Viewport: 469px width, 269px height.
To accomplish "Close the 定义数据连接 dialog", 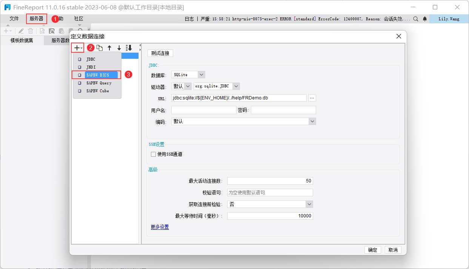I will (x=398, y=36).
